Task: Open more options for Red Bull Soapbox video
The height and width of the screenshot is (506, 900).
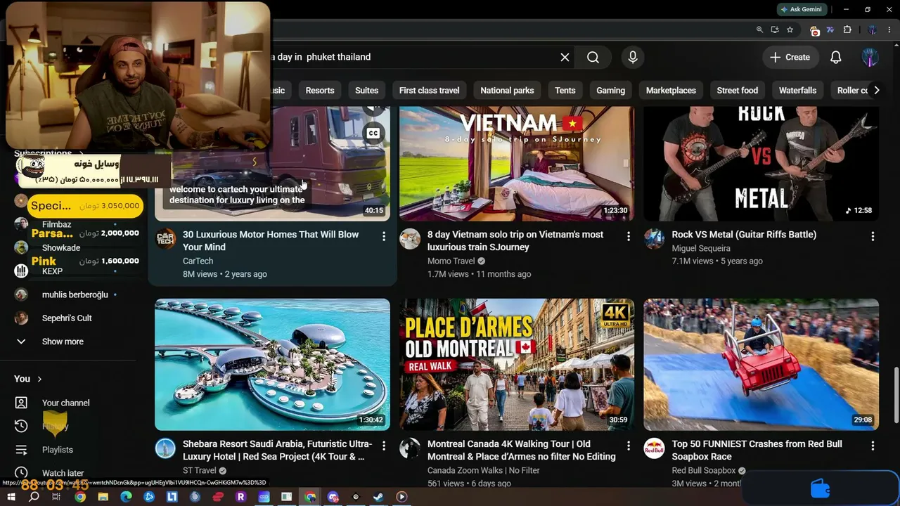Action: point(873,446)
